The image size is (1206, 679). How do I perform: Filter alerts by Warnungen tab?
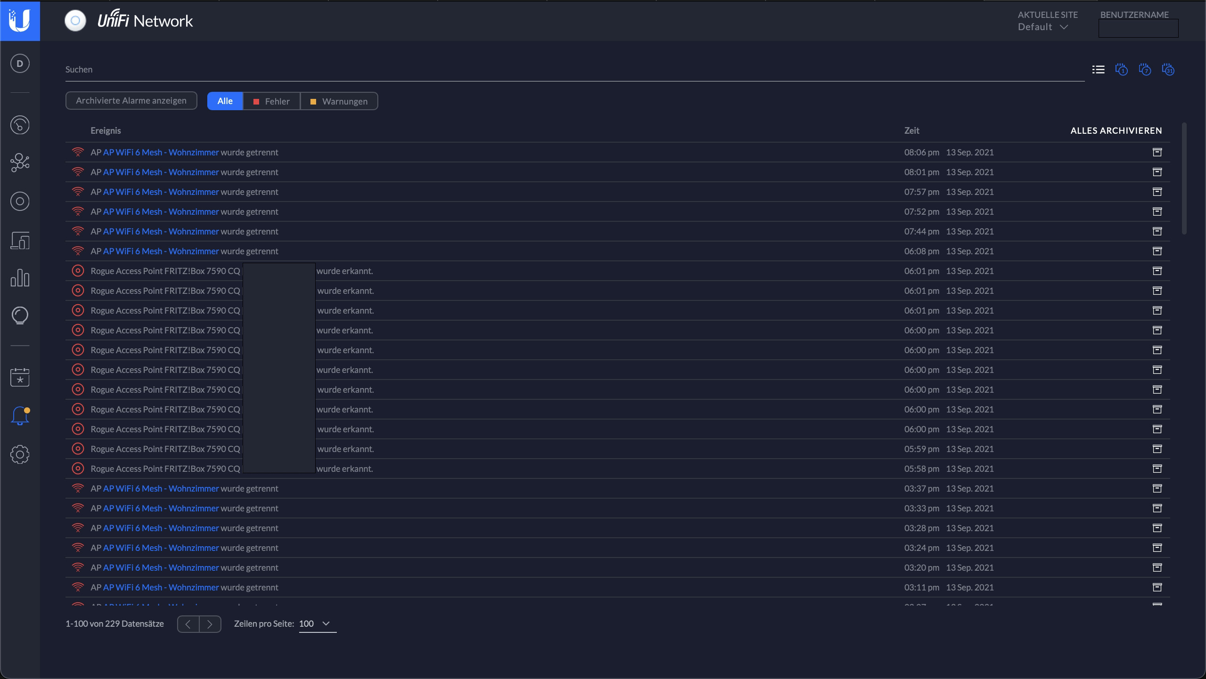tap(339, 101)
